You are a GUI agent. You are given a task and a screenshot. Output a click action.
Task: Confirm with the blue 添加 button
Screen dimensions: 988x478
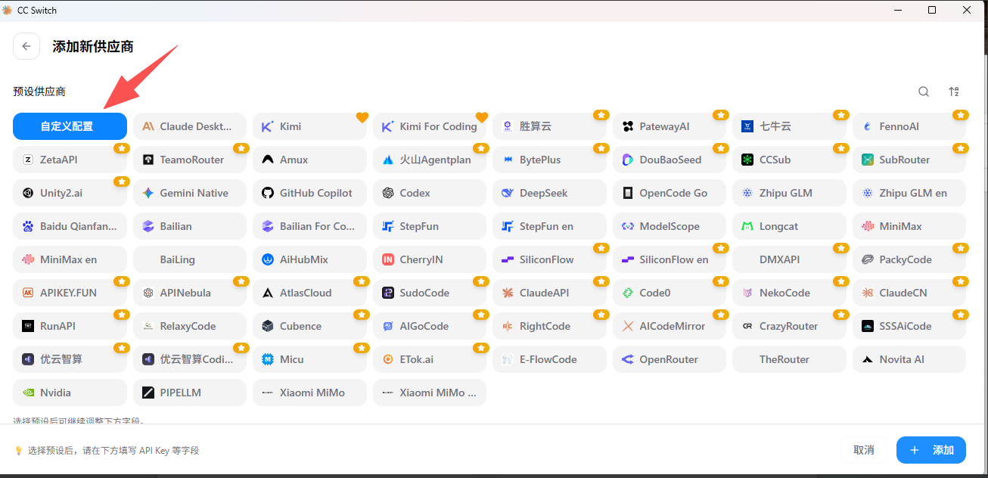[931, 450]
